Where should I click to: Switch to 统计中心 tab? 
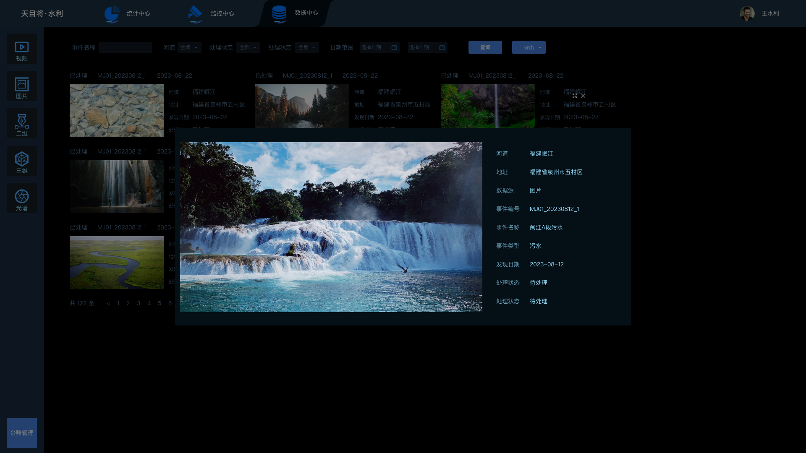point(128,13)
